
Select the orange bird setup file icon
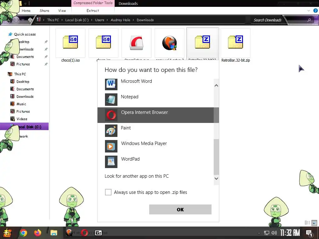click(x=169, y=43)
